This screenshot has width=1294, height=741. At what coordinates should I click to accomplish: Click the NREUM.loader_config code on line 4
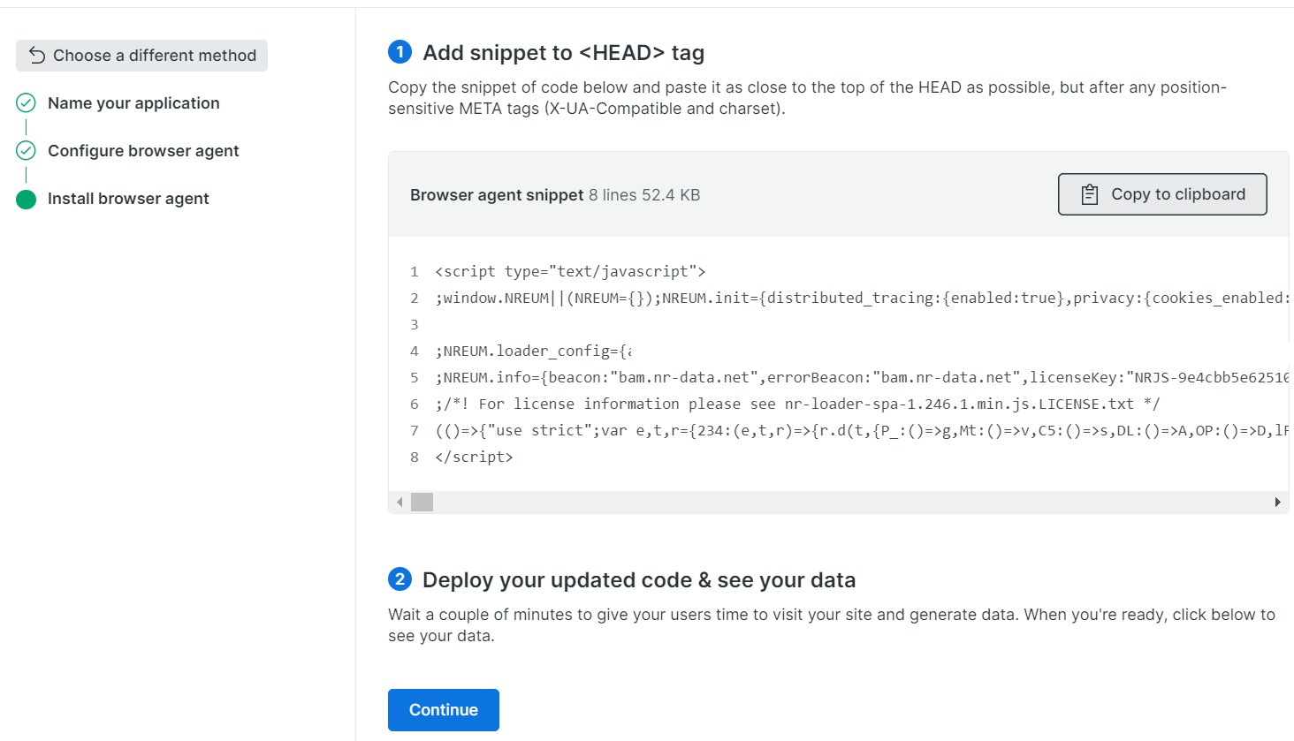(533, 351)
